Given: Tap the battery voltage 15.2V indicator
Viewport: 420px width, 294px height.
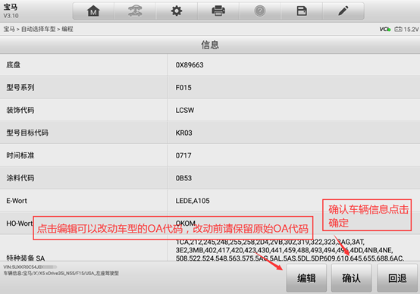Looking at the screenshot, I should pyautogui.click(x=406, y=30).
